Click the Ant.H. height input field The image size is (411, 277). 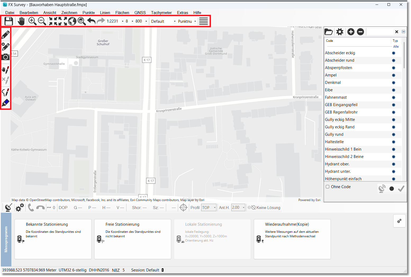click(236, 208)
